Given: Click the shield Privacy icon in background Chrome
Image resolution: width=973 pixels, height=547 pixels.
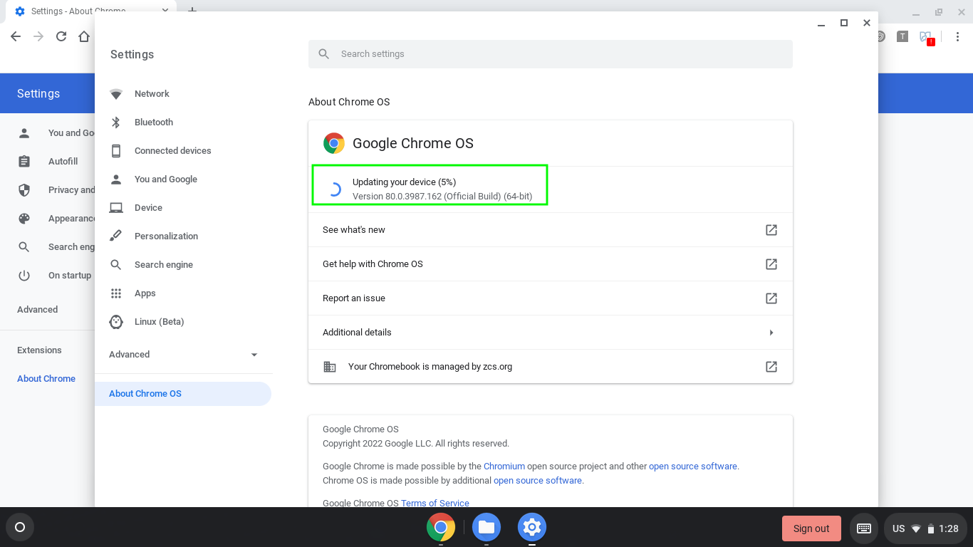Looking at the screenshot, I should pos(24,190).
